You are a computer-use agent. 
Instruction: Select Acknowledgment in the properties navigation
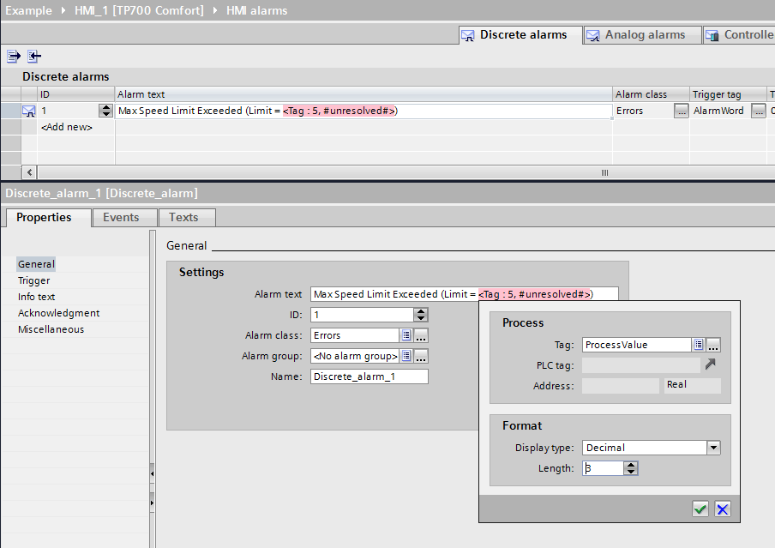coord(58,313)
